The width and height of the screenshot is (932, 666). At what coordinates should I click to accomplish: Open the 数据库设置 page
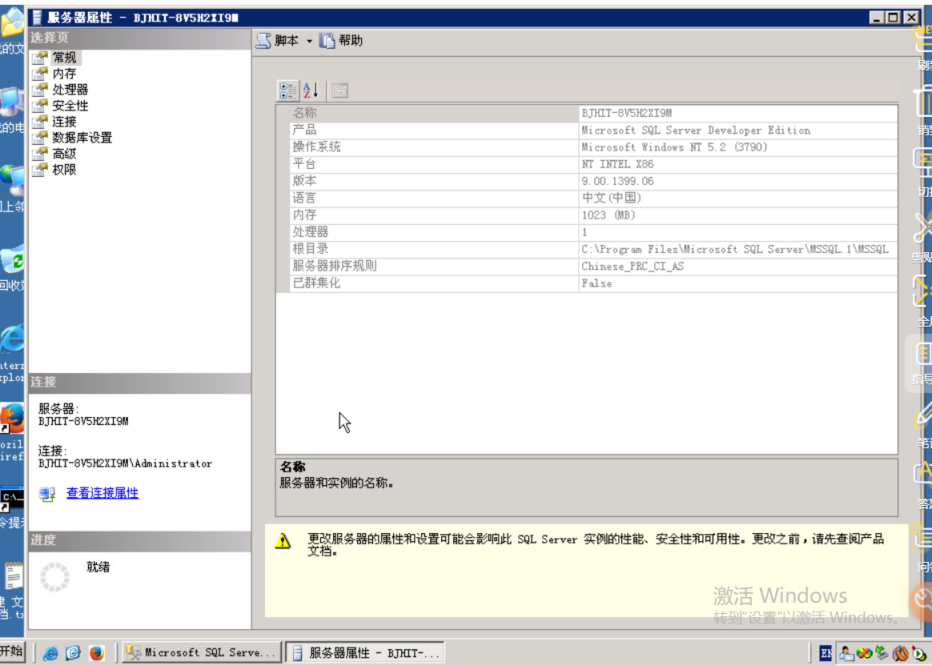82,138
